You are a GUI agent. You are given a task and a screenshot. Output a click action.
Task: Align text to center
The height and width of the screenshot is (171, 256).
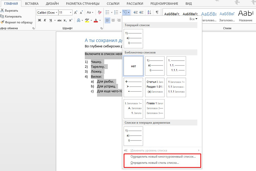coord(113,20)
